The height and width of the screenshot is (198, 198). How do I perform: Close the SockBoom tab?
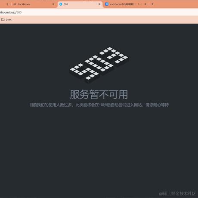53,4
